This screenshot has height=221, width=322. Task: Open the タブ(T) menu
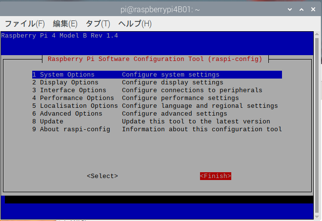[98, 23]
